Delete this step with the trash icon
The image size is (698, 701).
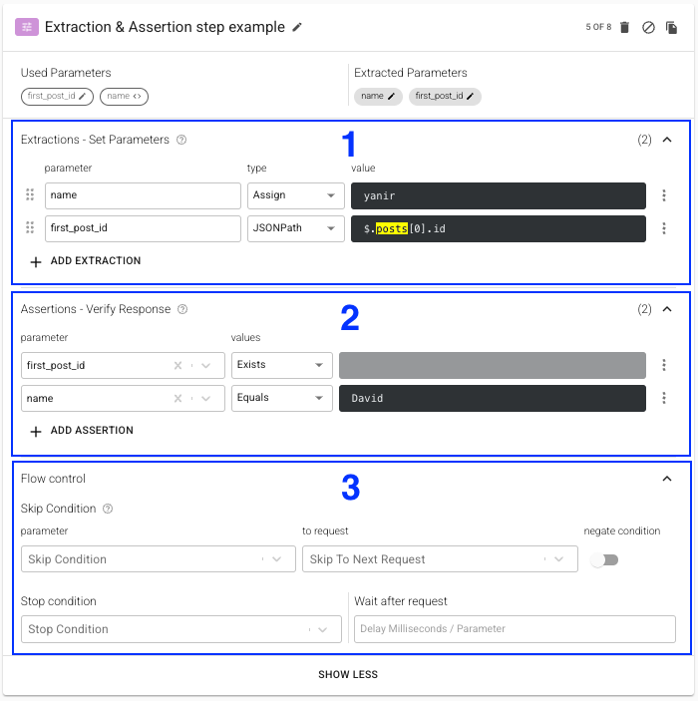coord(624,28)
